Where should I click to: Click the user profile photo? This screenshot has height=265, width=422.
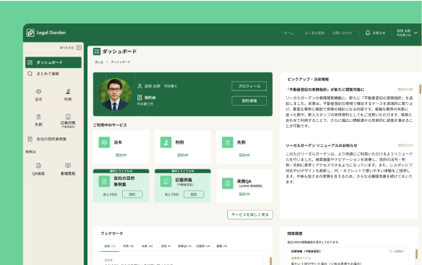115,94
